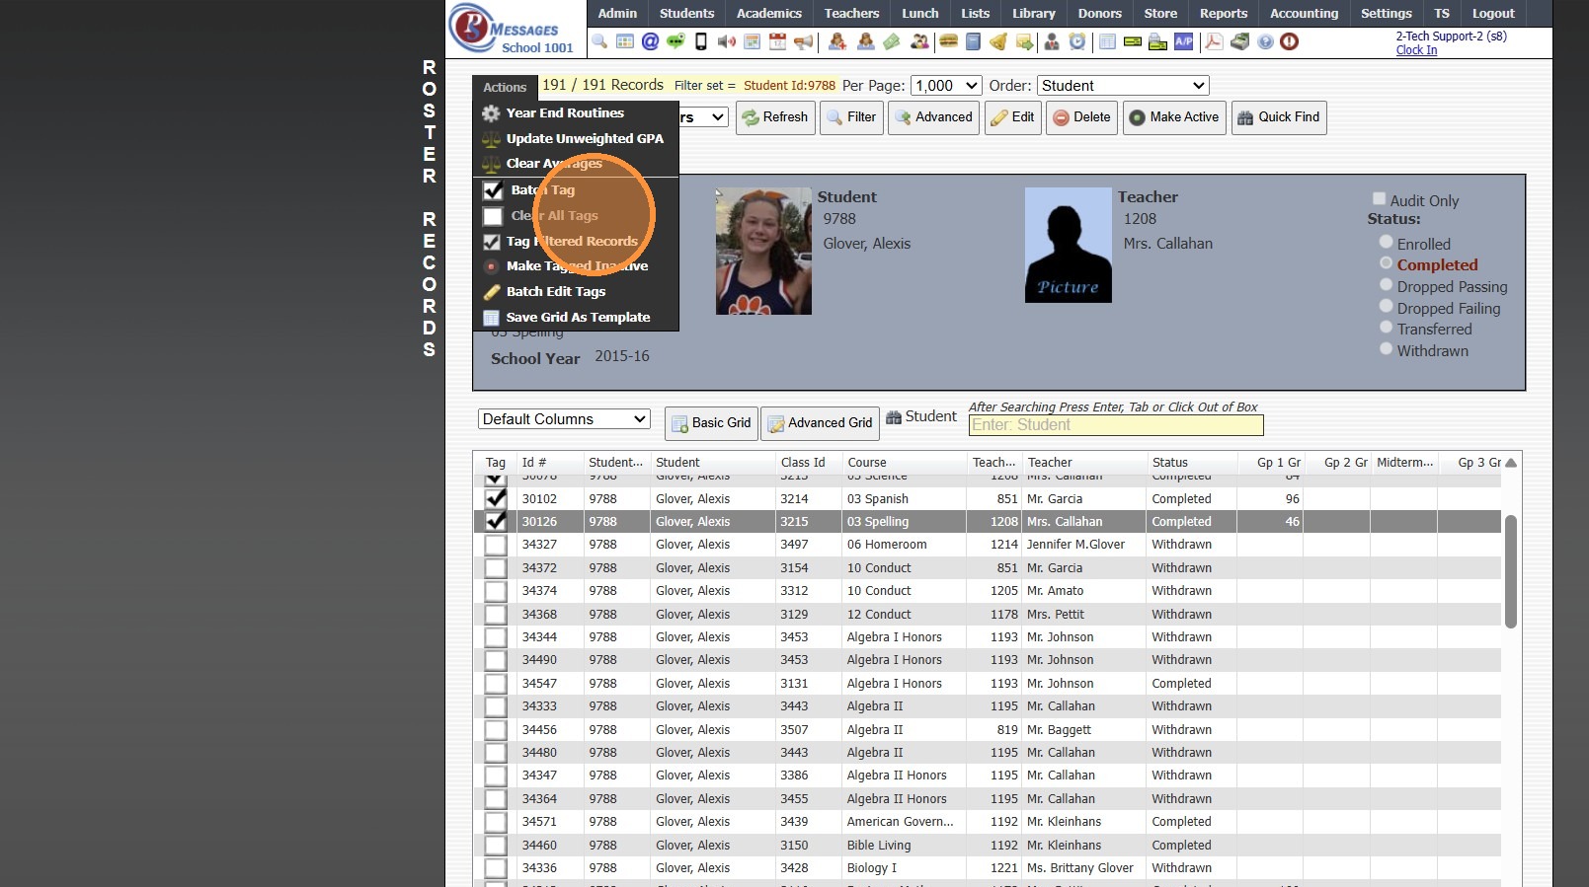Open the Per Page dropdown
This screenshot has width=1589, height=887.
pos(945,86)
